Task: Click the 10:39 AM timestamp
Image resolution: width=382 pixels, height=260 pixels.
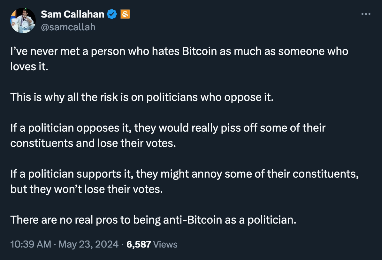Action: point(31,244)
